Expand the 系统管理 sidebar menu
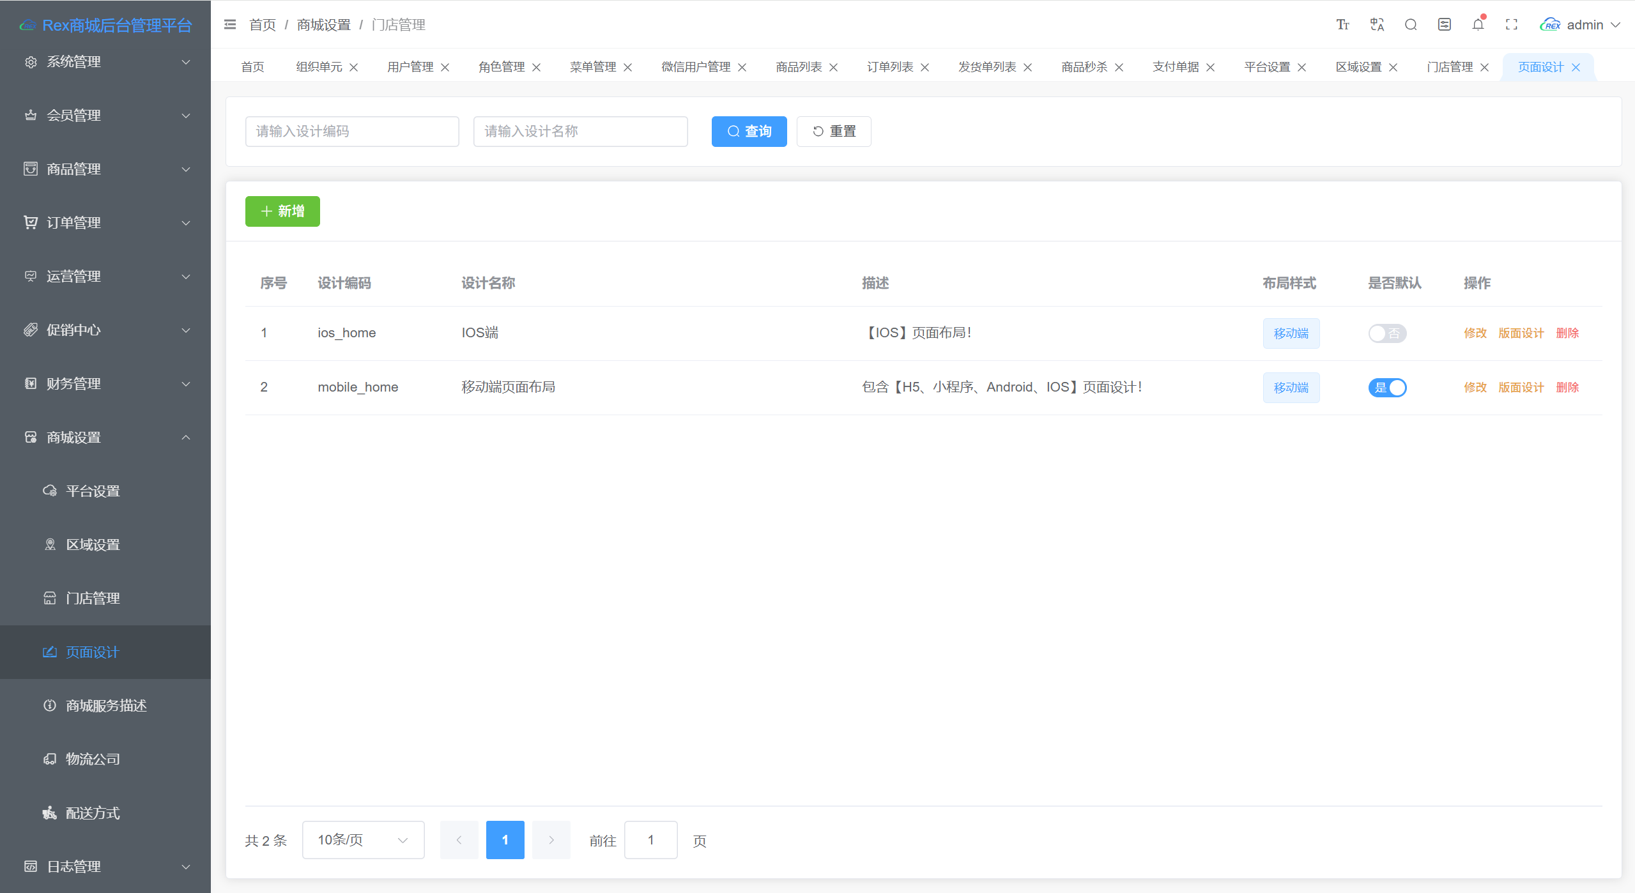 pos(105,62)
